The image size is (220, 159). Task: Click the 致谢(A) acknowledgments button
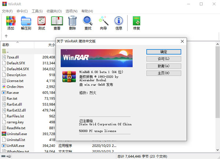click(x=164, y=66)
